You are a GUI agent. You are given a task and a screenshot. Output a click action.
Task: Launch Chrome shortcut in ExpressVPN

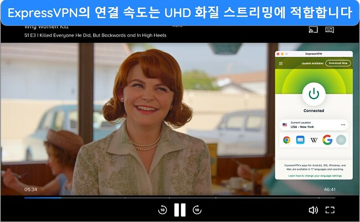(286, 140)
